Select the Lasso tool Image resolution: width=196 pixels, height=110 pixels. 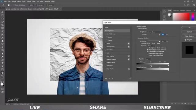2,19
